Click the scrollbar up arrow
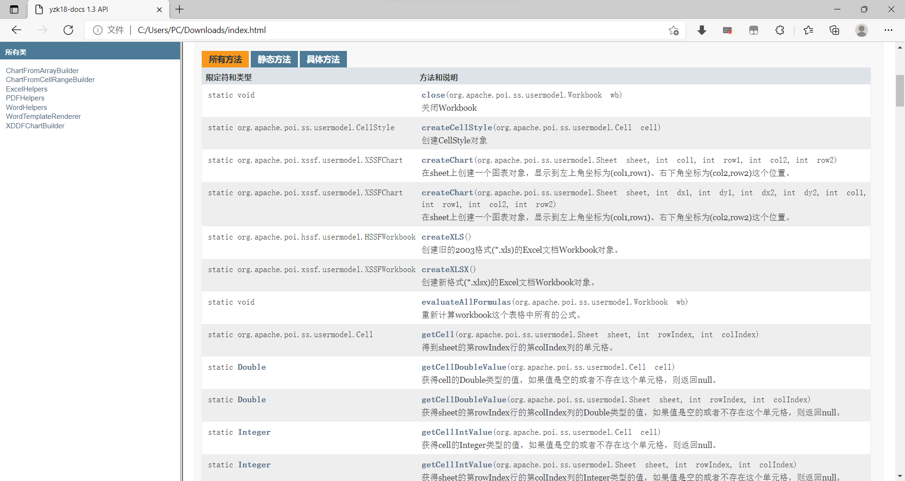The image size is (905, 481). [x=900, y=47]
